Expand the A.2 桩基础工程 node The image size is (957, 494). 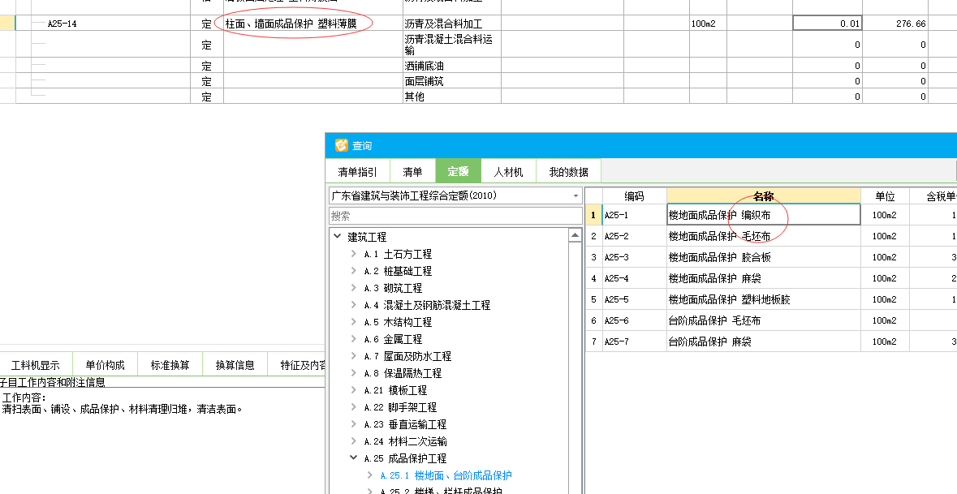tap(353, 271)
